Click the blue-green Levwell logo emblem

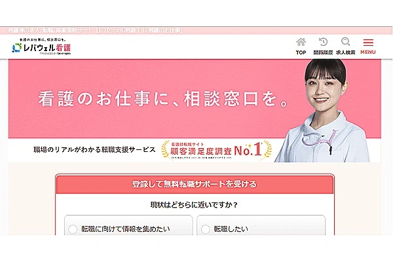16,48
